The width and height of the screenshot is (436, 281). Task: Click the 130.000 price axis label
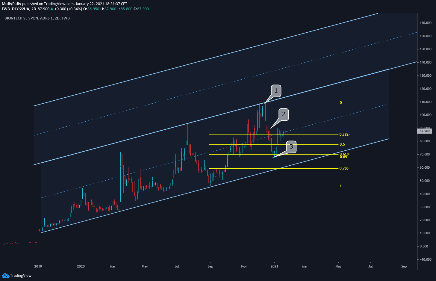click(426, 75)
